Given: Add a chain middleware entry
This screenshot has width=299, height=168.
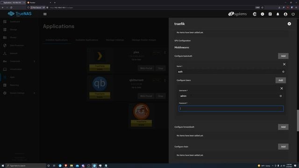Looking at the screenshot, I should click(x=283, y=147).
